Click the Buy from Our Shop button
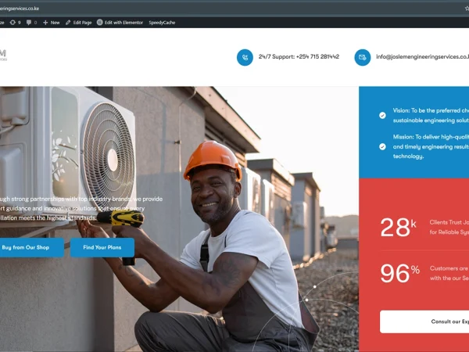This screenshot has height=352, width=469. [30, 247]
